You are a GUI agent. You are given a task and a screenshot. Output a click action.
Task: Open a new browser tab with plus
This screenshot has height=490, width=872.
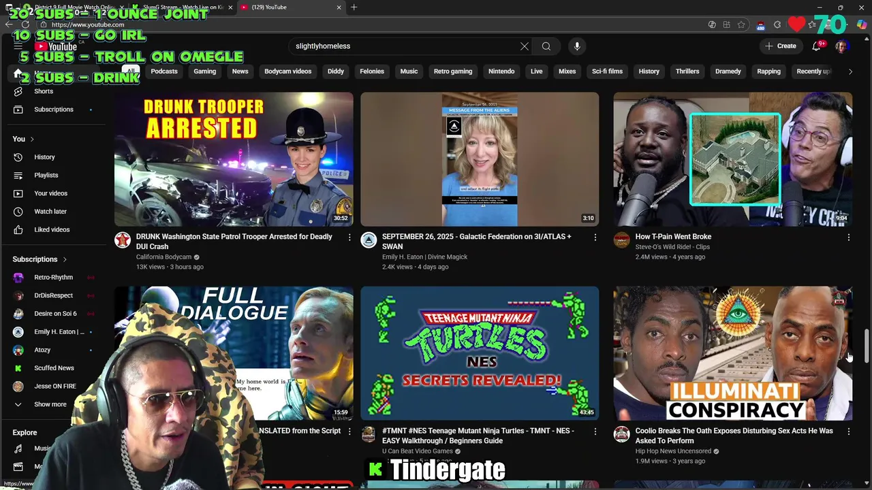pyautogui.click(x=354, y=7)
